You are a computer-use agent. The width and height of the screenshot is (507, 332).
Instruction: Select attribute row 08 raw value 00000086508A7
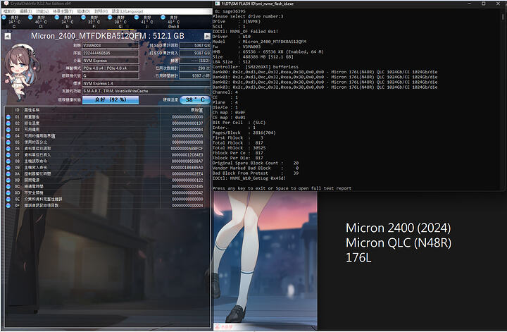click(x=187, y=161)
